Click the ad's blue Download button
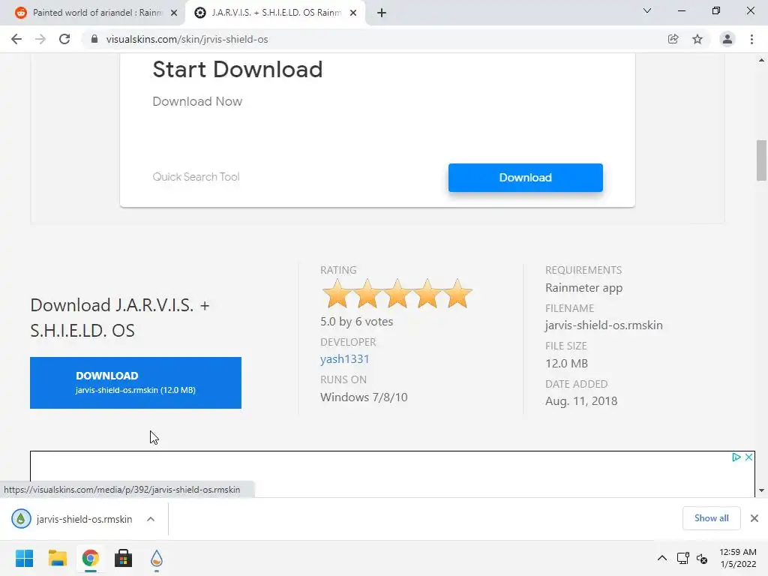768x576 pixels. pos(526,178)
